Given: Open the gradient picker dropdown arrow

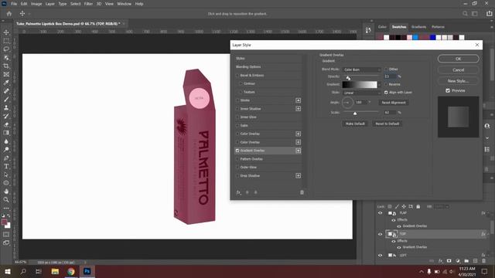Looking at the screenshot, I should point(379,84).
